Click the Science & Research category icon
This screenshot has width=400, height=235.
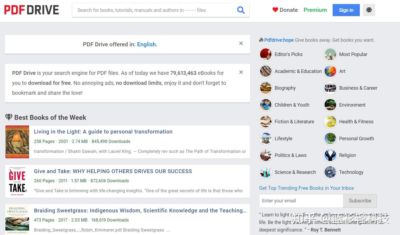pyautogui.click(x=266, y=172)
